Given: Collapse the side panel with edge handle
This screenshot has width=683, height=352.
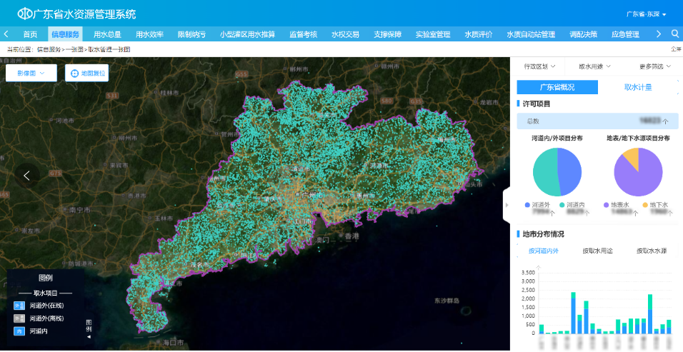Looking at the screenshot, I should (507, 205).
